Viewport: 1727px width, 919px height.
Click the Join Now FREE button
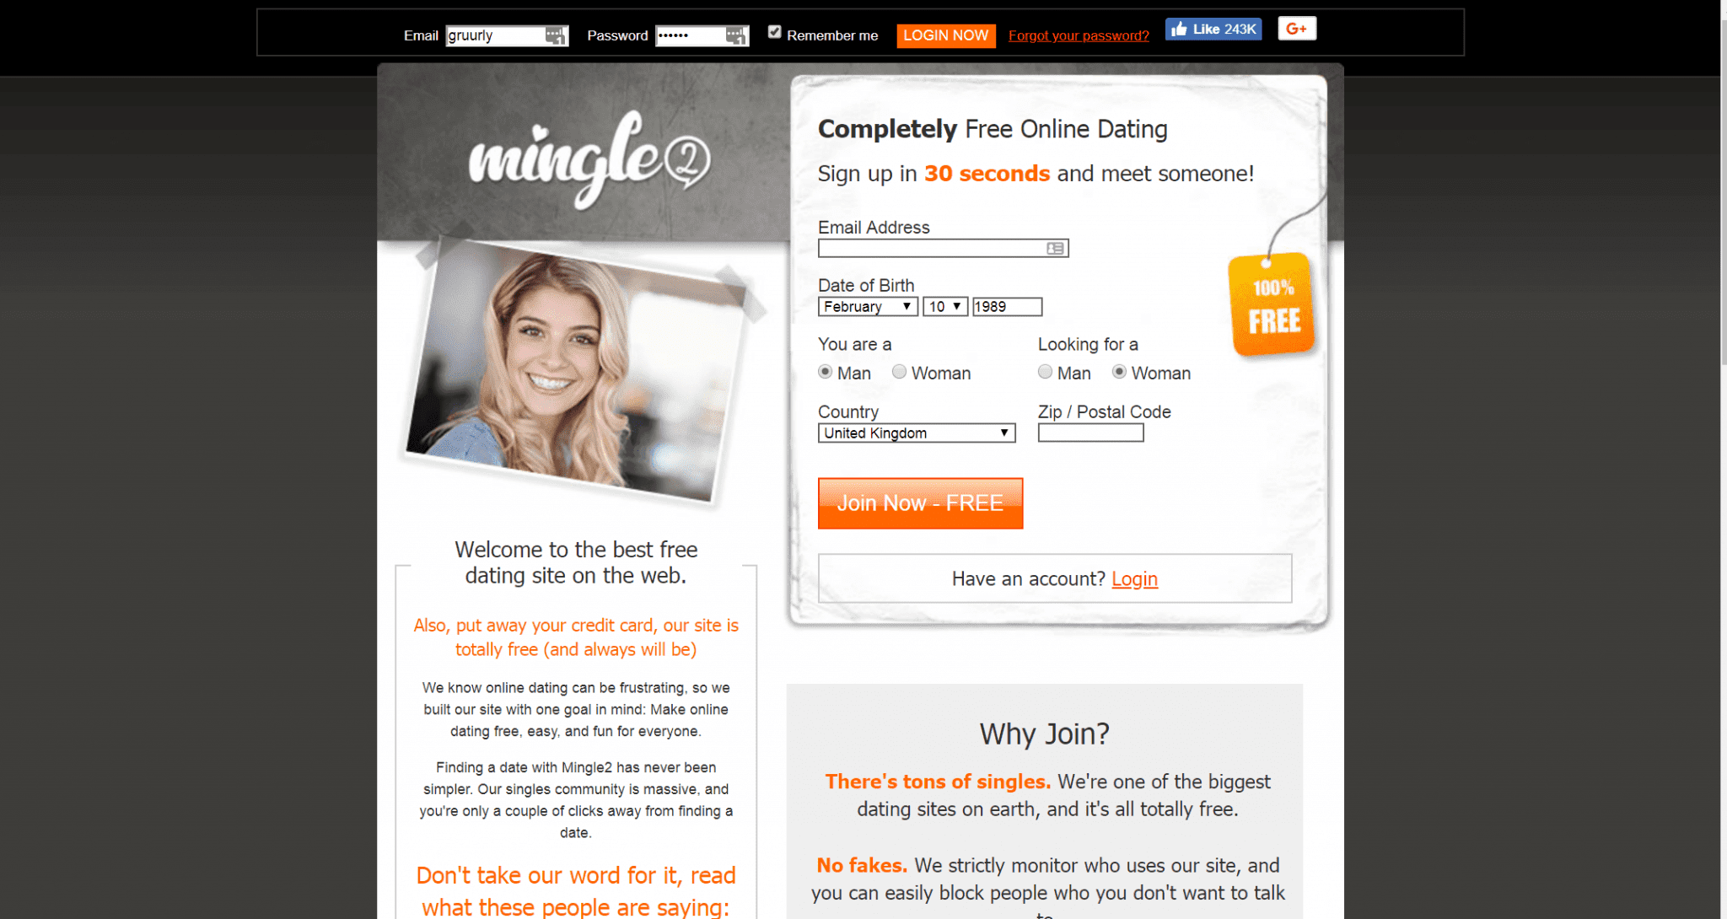pyautogui.click(x=921, y=502)
